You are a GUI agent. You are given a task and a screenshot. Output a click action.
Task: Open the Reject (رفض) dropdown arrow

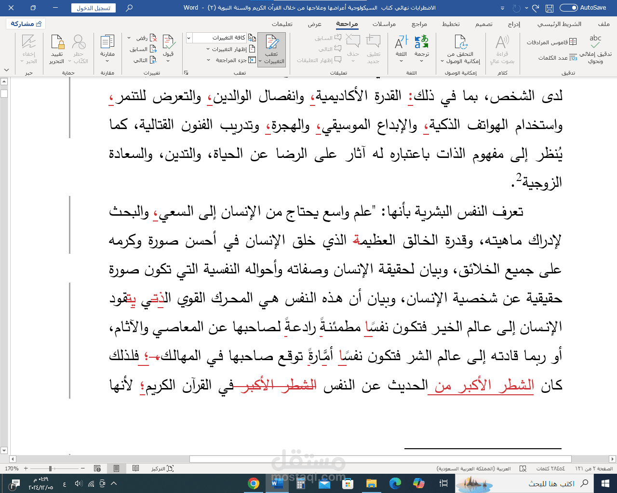point(129,38)
